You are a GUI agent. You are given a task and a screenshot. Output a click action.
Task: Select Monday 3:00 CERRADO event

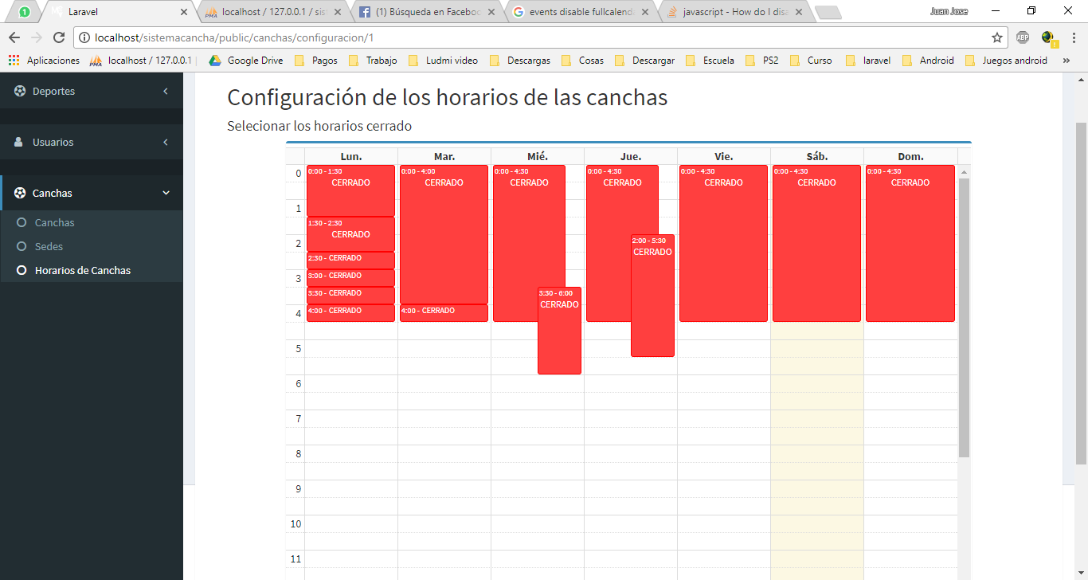coord(350,278)
